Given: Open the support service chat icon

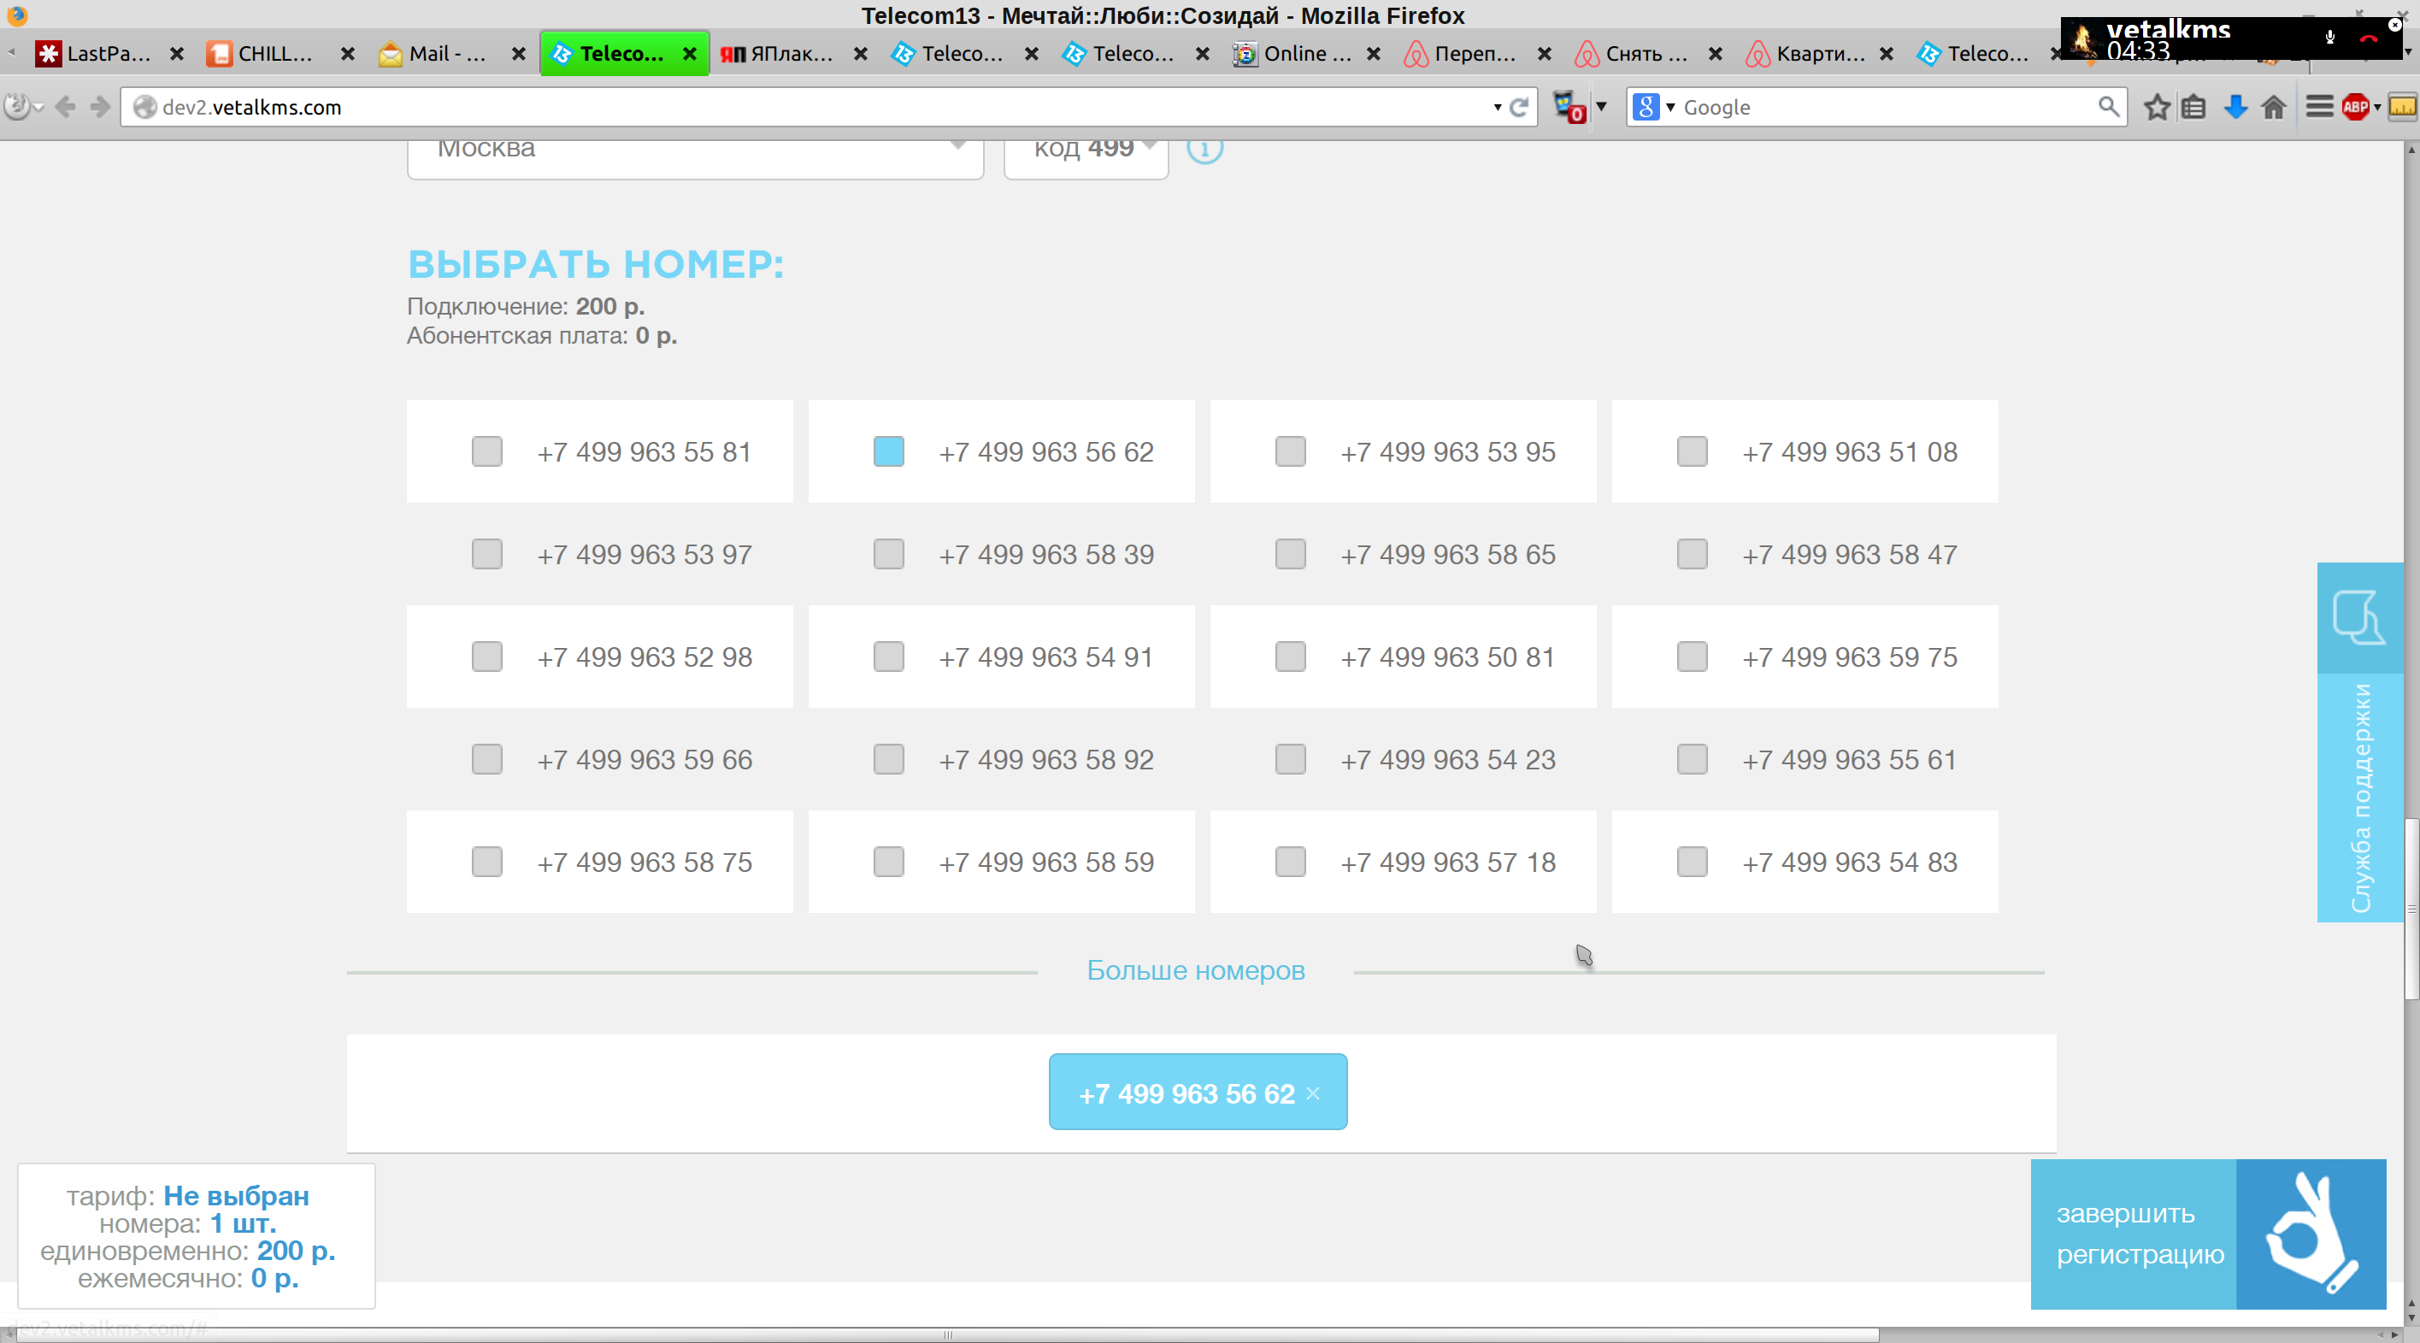Looking at the screenshot, I should (x=2359, y=617).
